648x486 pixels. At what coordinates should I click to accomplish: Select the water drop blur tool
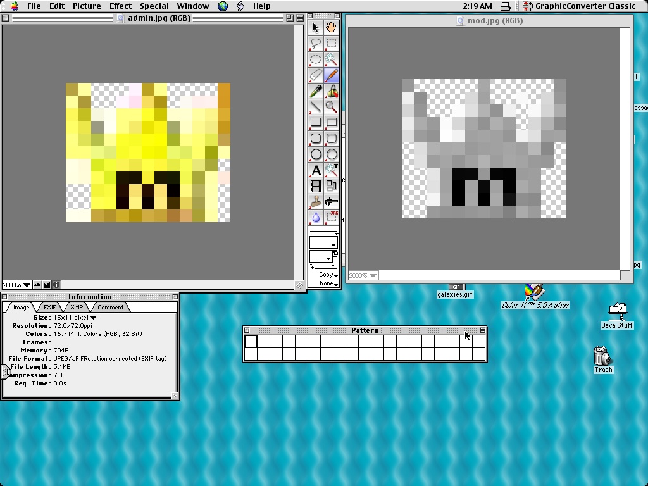[316, 218]
